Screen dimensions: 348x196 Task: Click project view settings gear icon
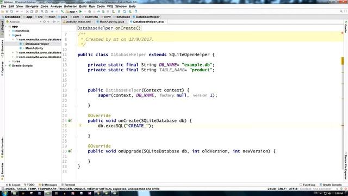[54, 22]
